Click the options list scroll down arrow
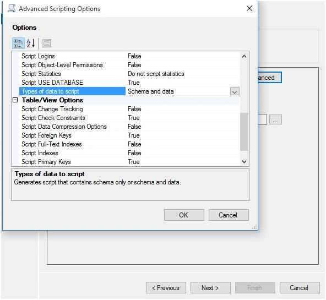The width and height of the screenshot is (326, 300). [244, 161]
